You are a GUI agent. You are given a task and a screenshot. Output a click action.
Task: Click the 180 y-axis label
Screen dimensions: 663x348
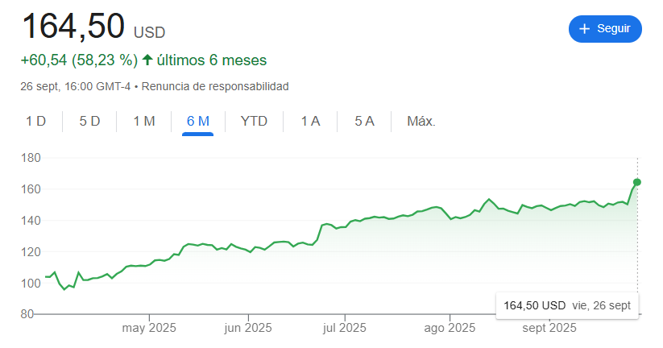tap(30, 158)
